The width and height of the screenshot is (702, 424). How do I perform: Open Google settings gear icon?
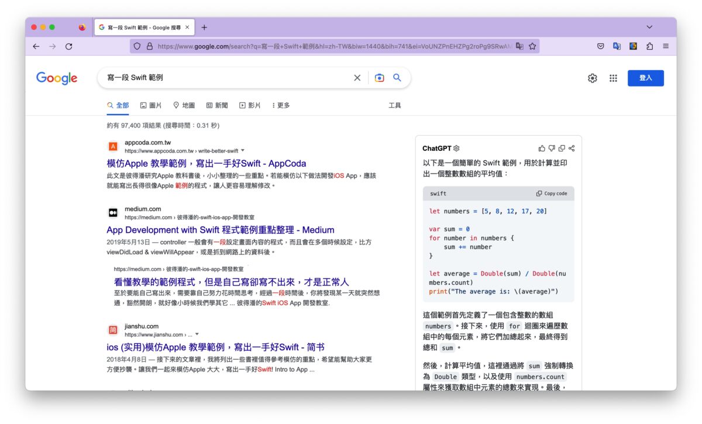click(593, 78)
